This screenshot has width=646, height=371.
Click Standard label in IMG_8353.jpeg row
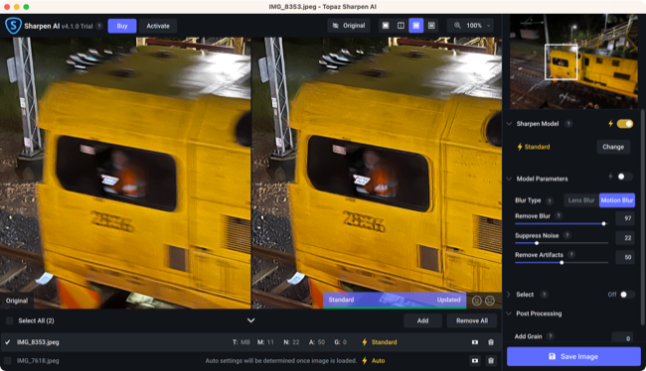tap(384, 342)
